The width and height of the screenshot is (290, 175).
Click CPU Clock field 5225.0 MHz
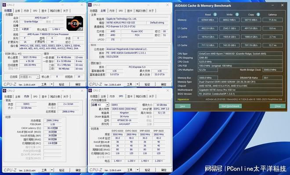240,62
